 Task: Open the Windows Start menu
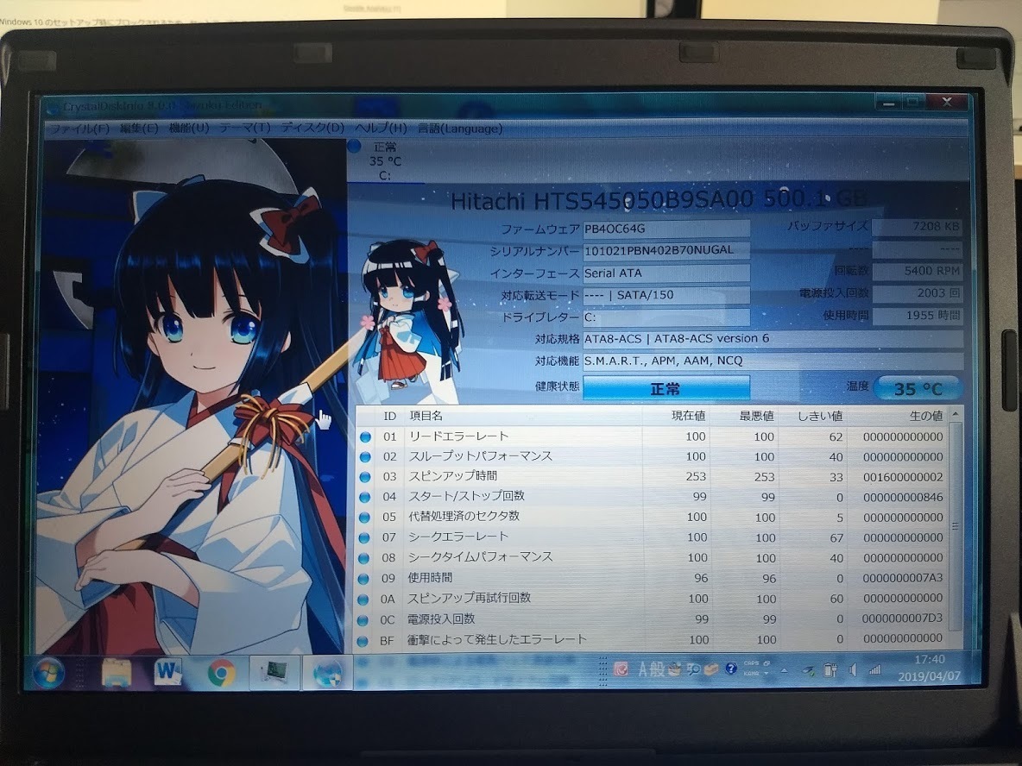(49, 673)
